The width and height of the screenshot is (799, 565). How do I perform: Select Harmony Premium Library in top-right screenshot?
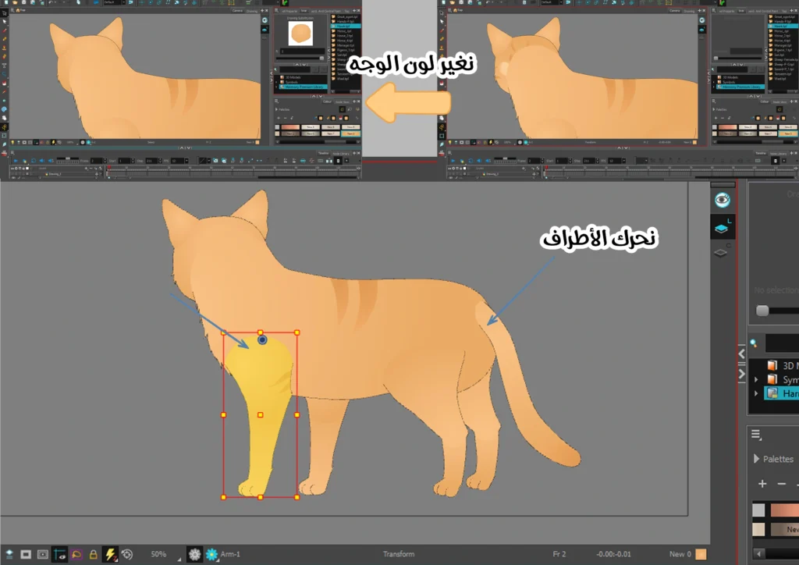click(x=741, y=87)
